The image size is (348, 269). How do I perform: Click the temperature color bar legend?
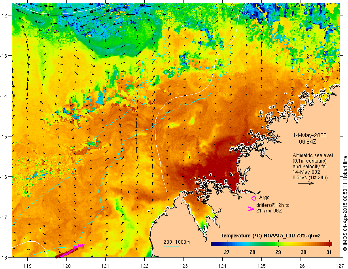point(271,244)
